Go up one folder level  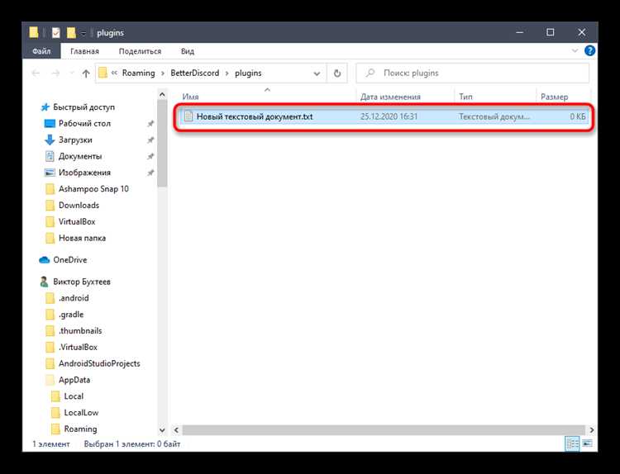[x=86, y=73]
